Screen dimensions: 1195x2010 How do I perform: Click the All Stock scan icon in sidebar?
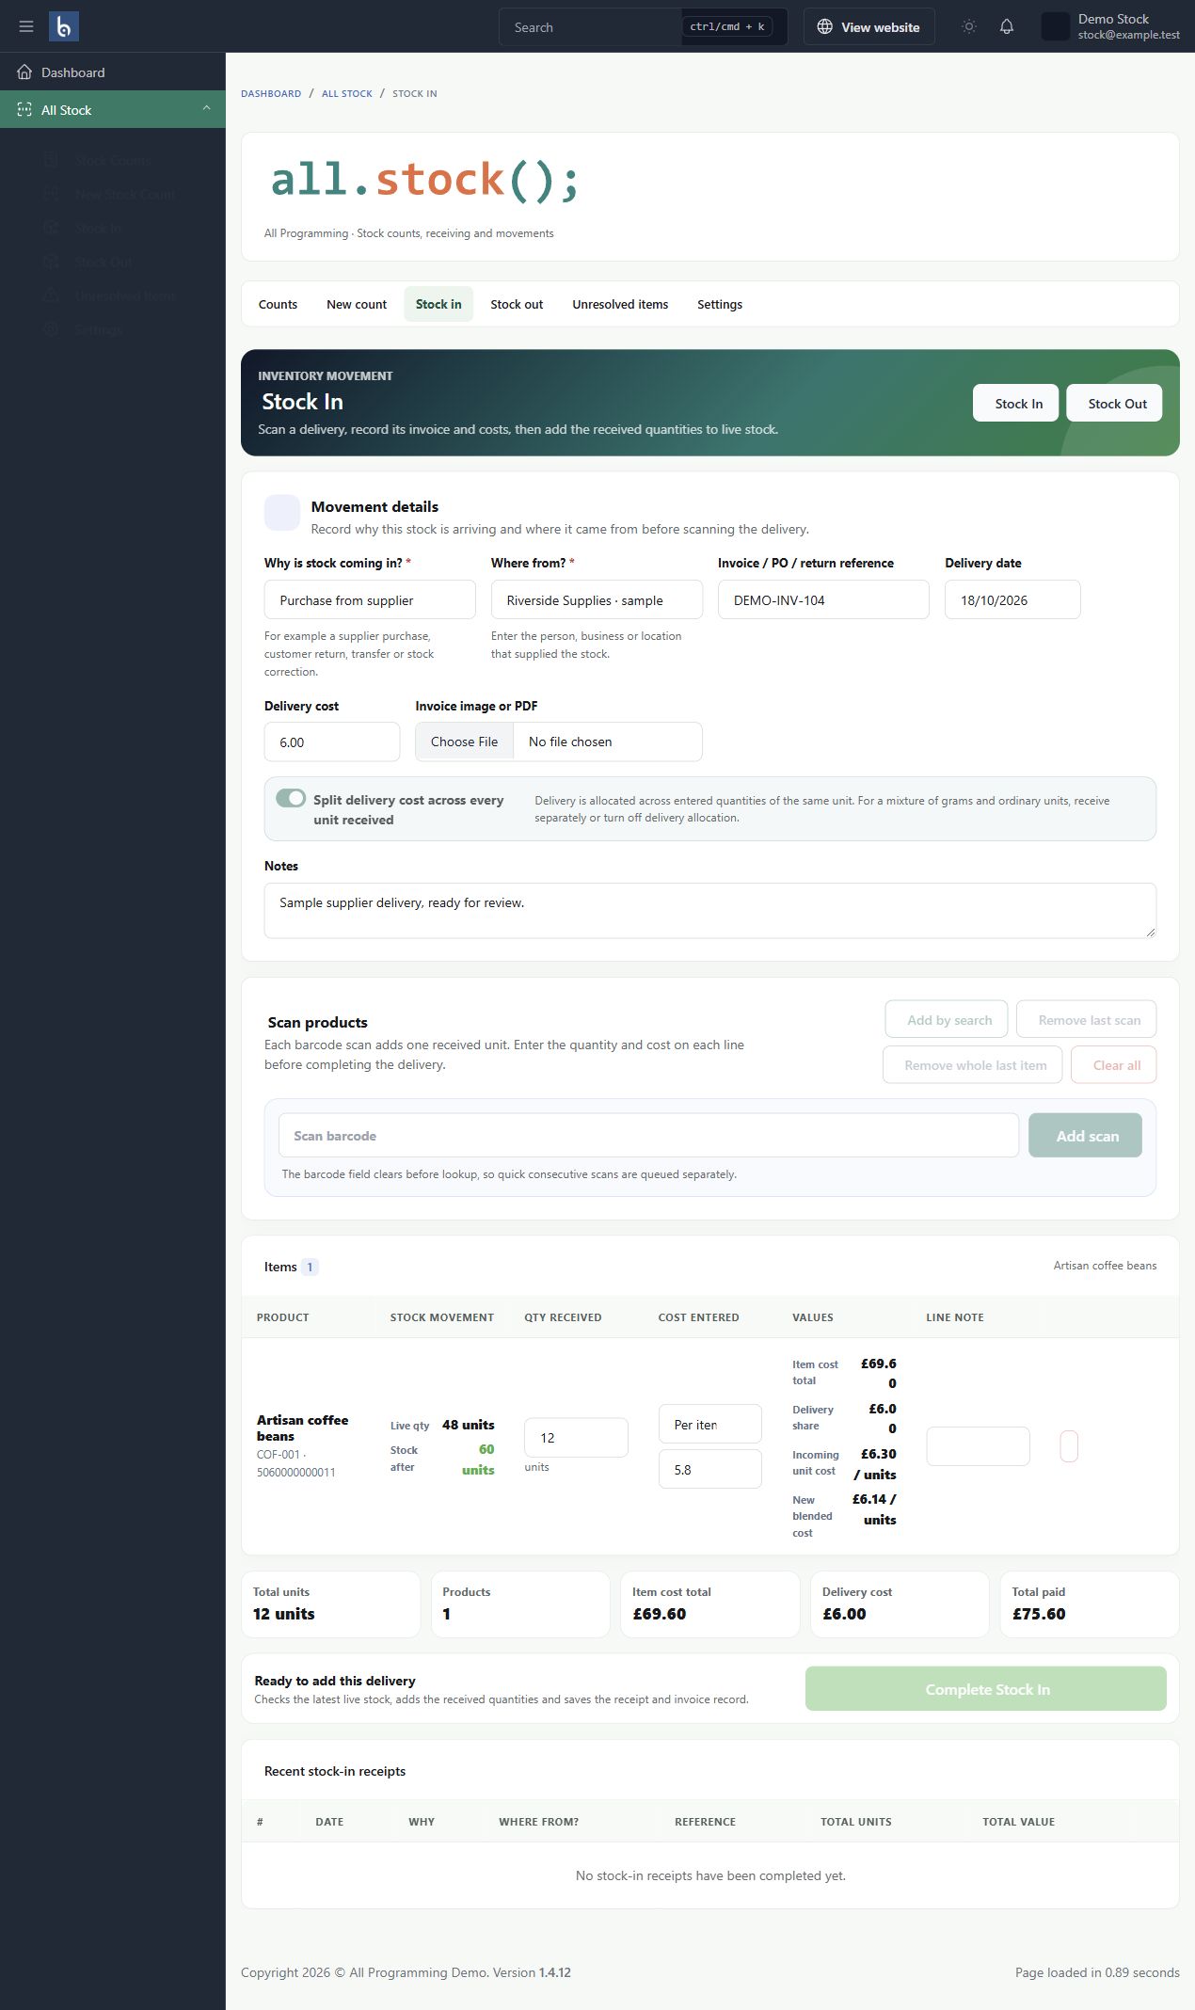pyautogui.click(x=24, y=110)
